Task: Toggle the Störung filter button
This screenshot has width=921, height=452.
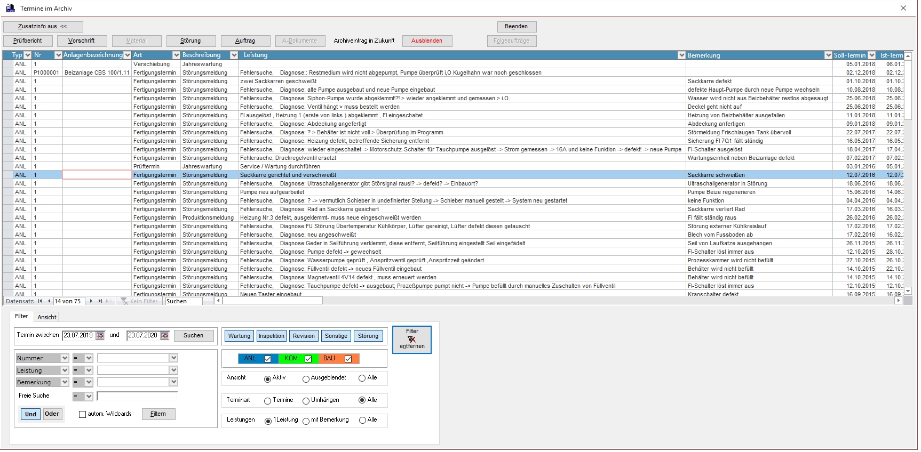Action: click(x=368, y=336)
